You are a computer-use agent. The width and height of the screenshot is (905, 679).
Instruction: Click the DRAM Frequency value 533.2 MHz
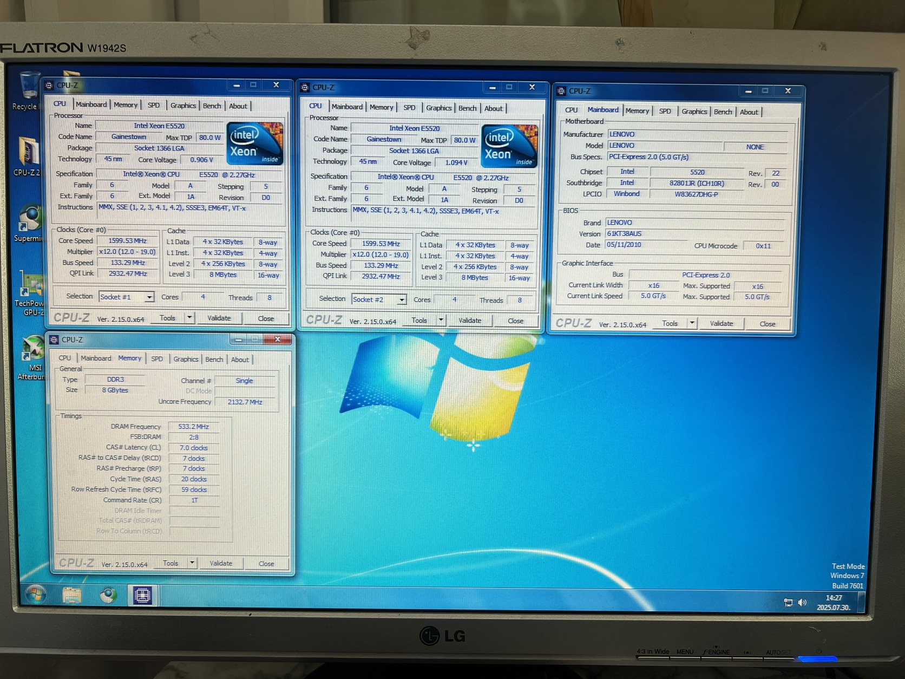click(x=194, y=426)
